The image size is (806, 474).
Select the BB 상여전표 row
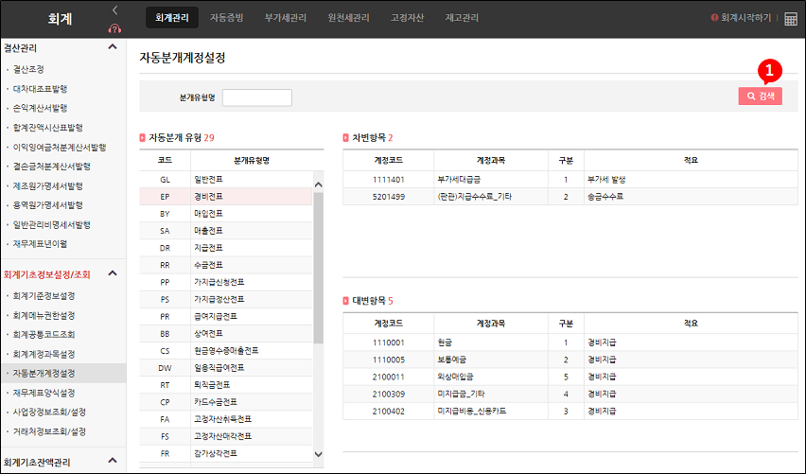[226, 334]
